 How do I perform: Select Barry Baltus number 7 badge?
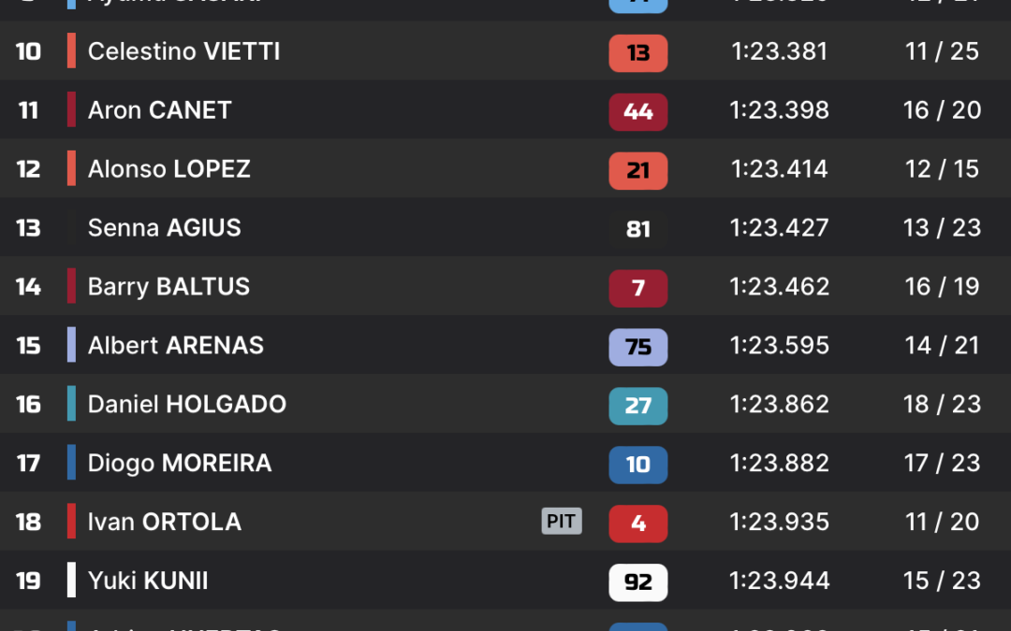pos(637,288)
